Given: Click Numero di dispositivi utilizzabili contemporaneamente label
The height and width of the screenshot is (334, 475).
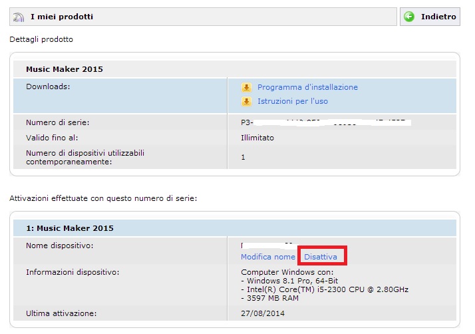Looking at the screenshot, I should coord(85,157).
